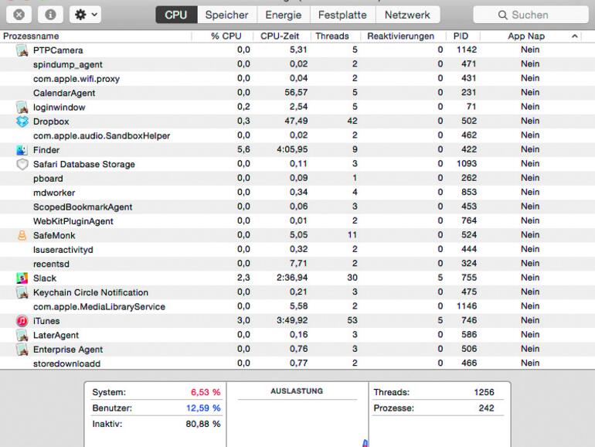The height and width of the screenshot is (447, 595).
Task: Click Finder CPU time 4:05,95
Action: coord(292,149)
